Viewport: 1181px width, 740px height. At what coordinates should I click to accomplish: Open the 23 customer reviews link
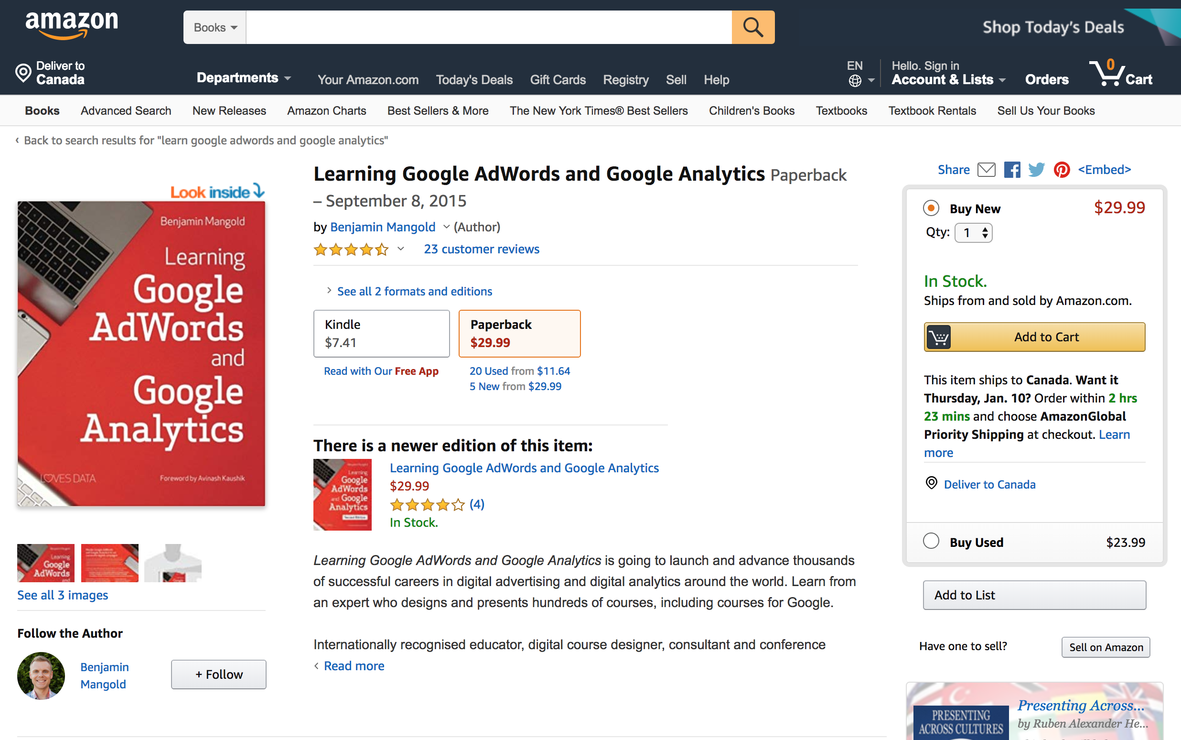pos(481,249)
